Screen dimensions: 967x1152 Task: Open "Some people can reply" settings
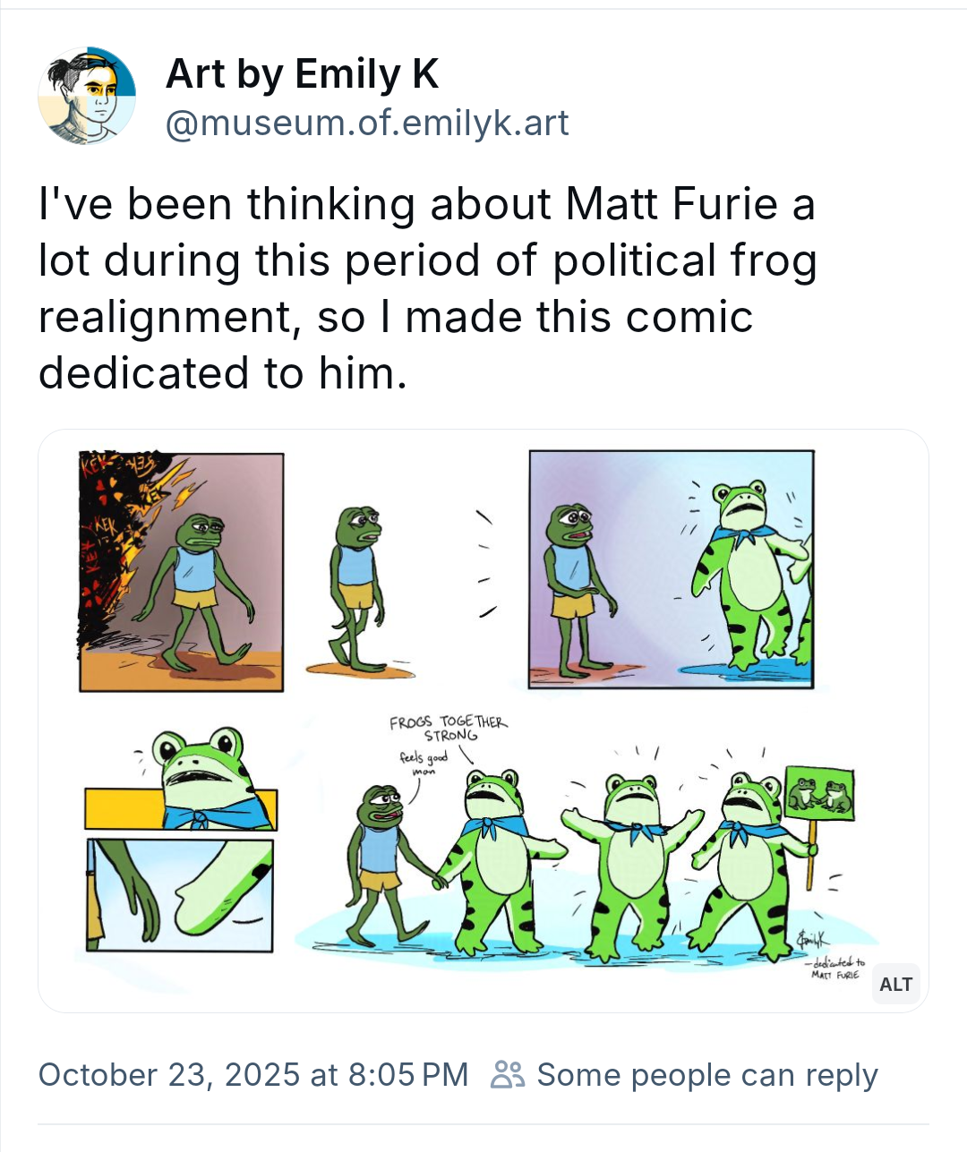[x=706, y=1074]
